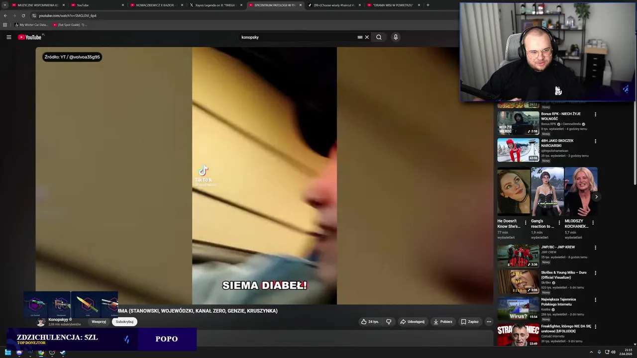Open Skrillex & Young Miko Duro thumbnail
This screenshot has width=637, height=358.
(518, 281)
